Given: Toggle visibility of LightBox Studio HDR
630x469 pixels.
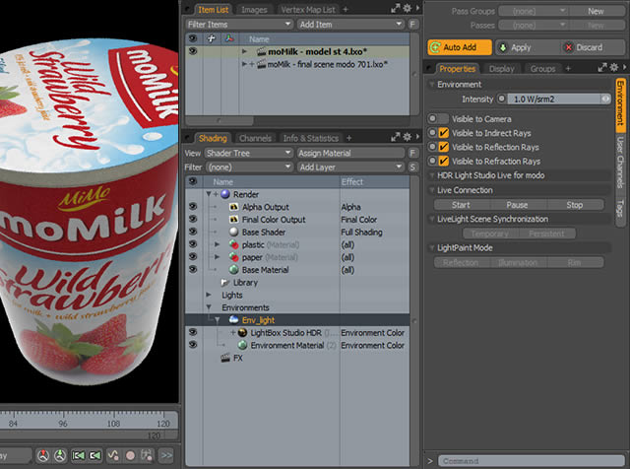Looking at the screenshot, I should coord(193,332).
